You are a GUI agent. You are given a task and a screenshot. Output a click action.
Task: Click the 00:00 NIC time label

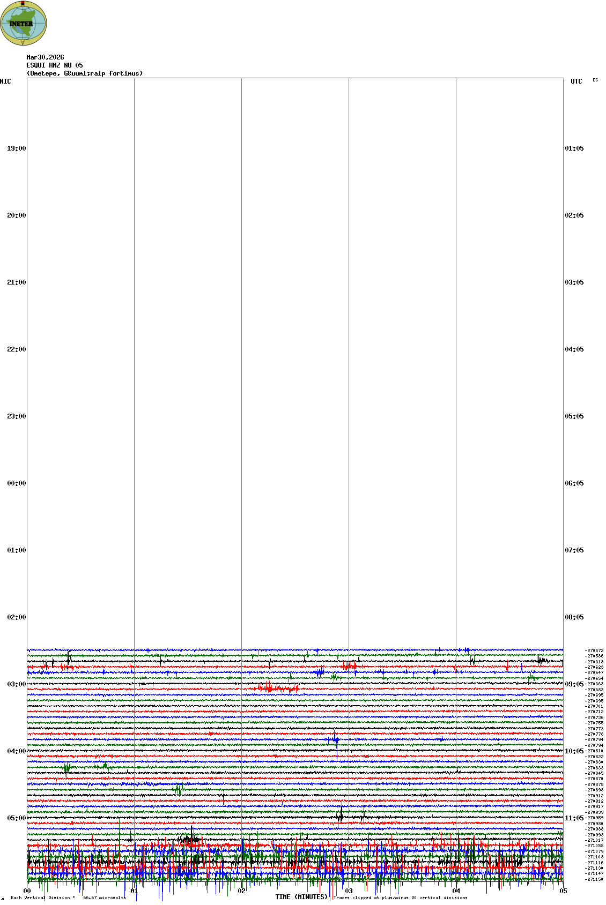tap(16, 483)
